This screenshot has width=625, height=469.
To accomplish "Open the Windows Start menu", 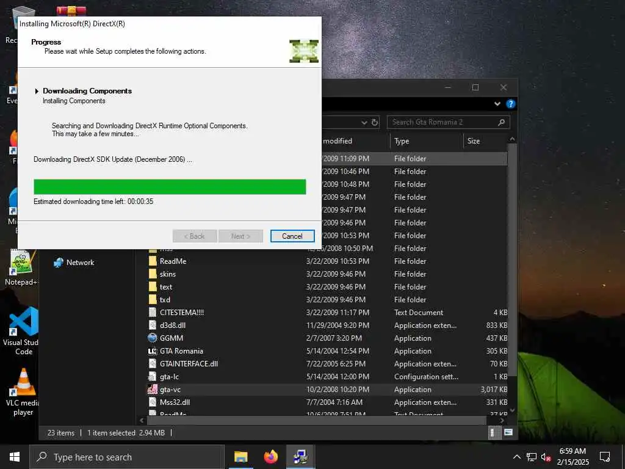I will point(15,457).
